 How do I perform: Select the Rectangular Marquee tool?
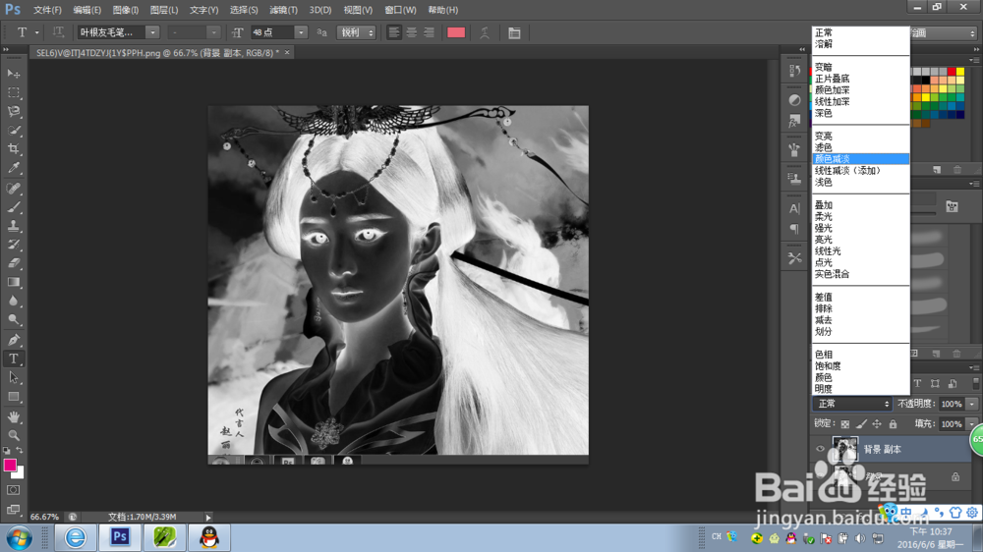(13, 92)
